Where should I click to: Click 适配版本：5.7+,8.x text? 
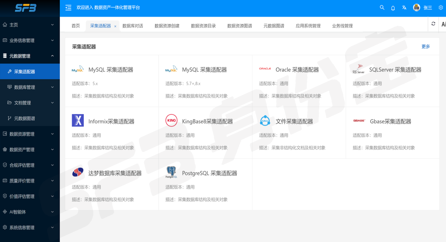[x=183, y=84]
